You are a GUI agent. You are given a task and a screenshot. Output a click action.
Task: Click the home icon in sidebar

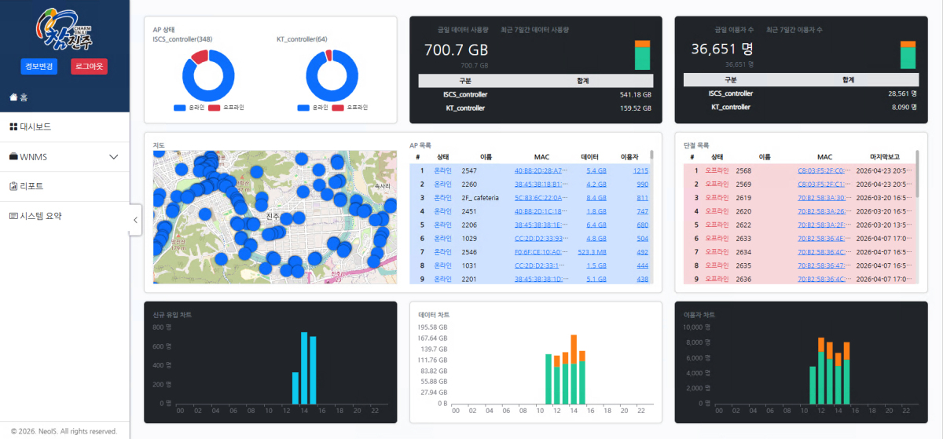click(x=13, y=97)
